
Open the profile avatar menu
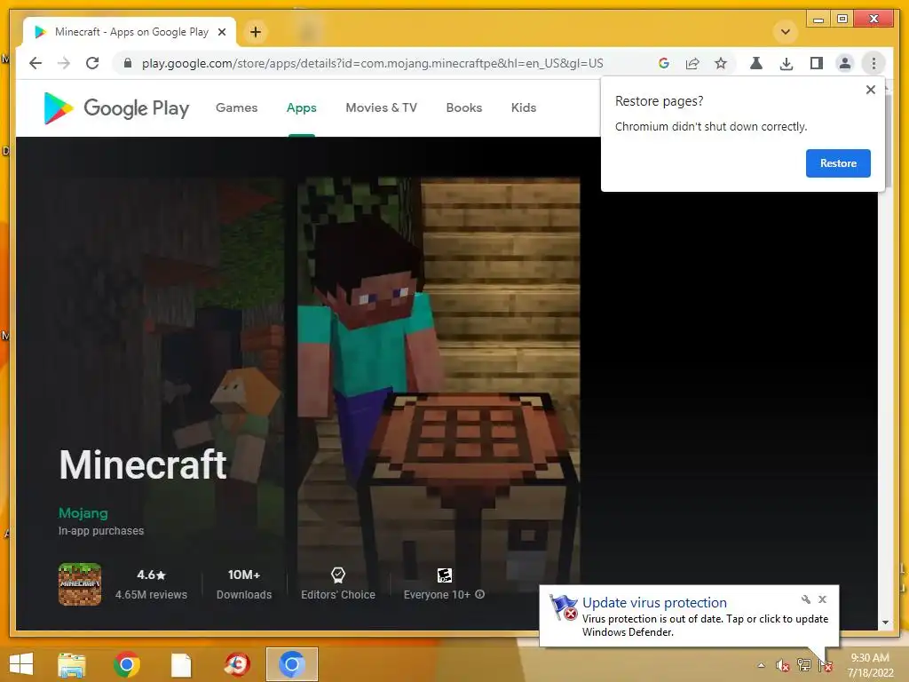click(845, 63)
